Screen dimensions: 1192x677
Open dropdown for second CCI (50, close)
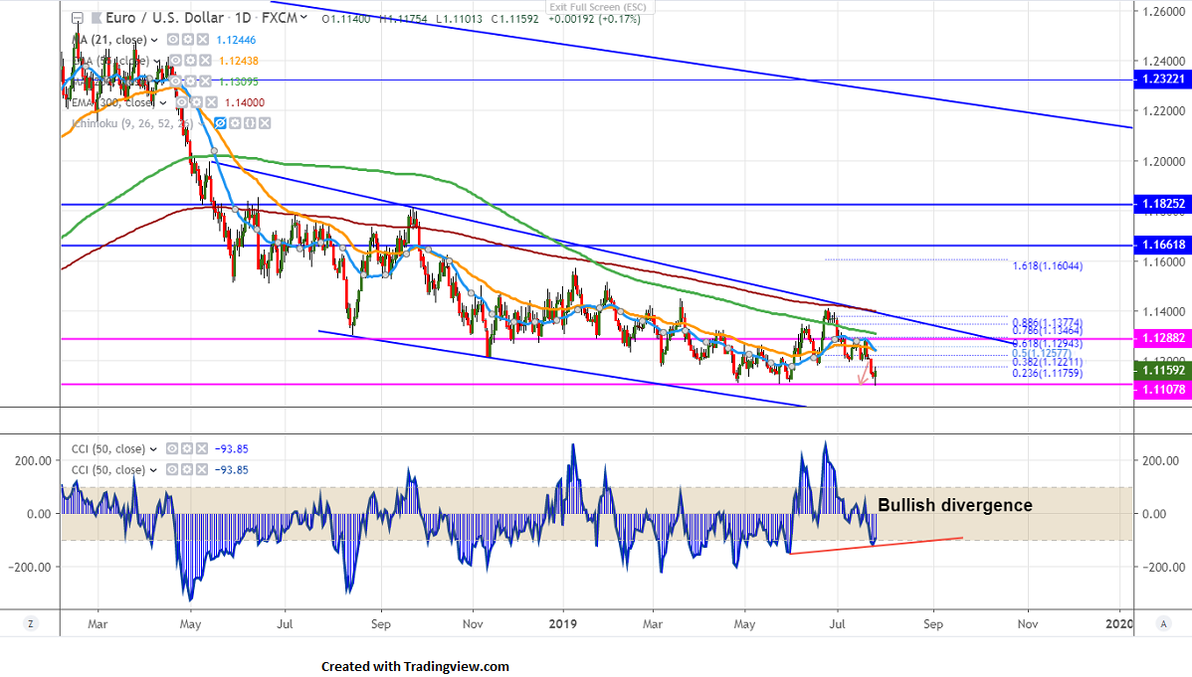point(154,469)
